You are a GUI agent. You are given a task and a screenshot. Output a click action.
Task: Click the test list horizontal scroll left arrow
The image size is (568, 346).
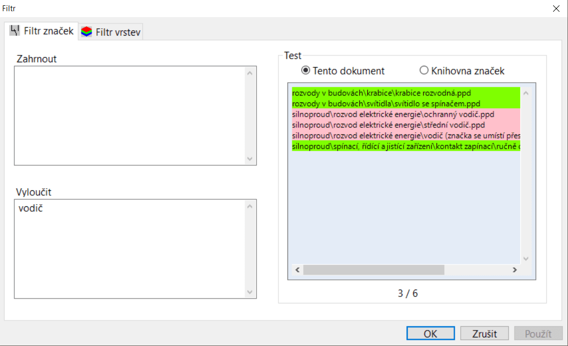pyautogui.click(x=298, y=270)
